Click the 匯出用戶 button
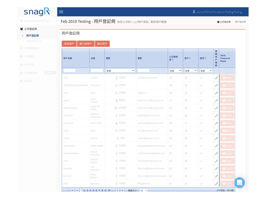Viewport: 266px width, 199px height. 102,44
